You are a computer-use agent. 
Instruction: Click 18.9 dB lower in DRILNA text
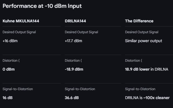(146, 69)
